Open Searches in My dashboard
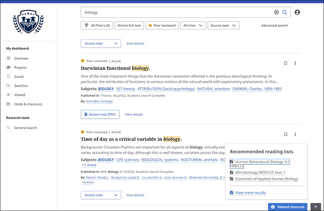The image size is (324, 211). [x=21, y=85]
